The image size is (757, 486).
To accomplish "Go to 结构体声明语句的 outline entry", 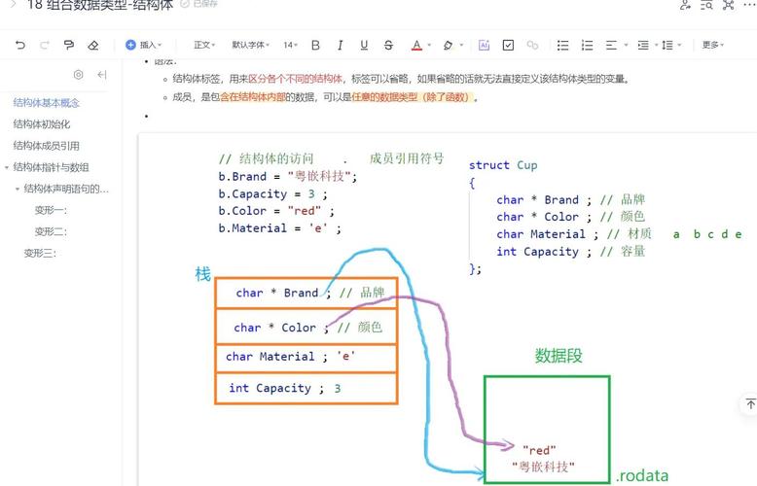I will click(66, 189).
